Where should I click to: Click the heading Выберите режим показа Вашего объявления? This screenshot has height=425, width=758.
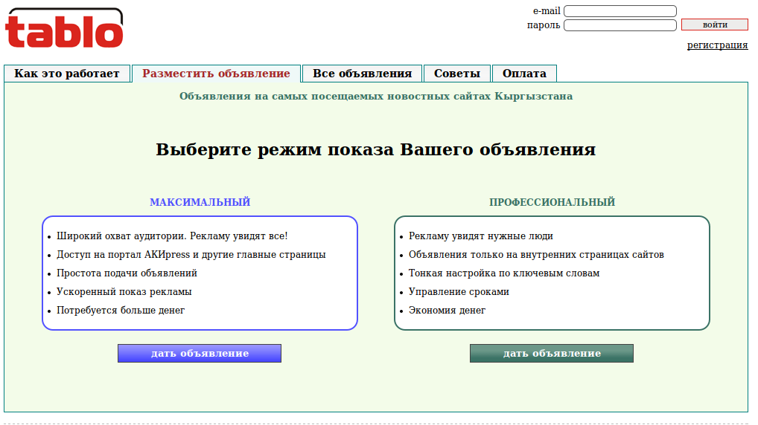click(375, 149)
